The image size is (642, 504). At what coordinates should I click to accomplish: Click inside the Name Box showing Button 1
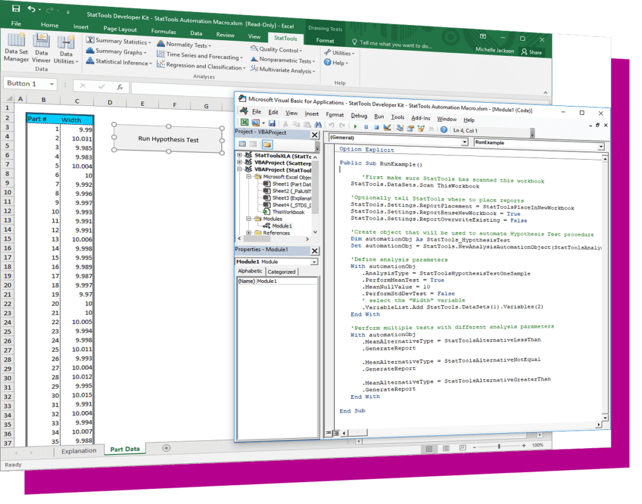pos(29,83)
